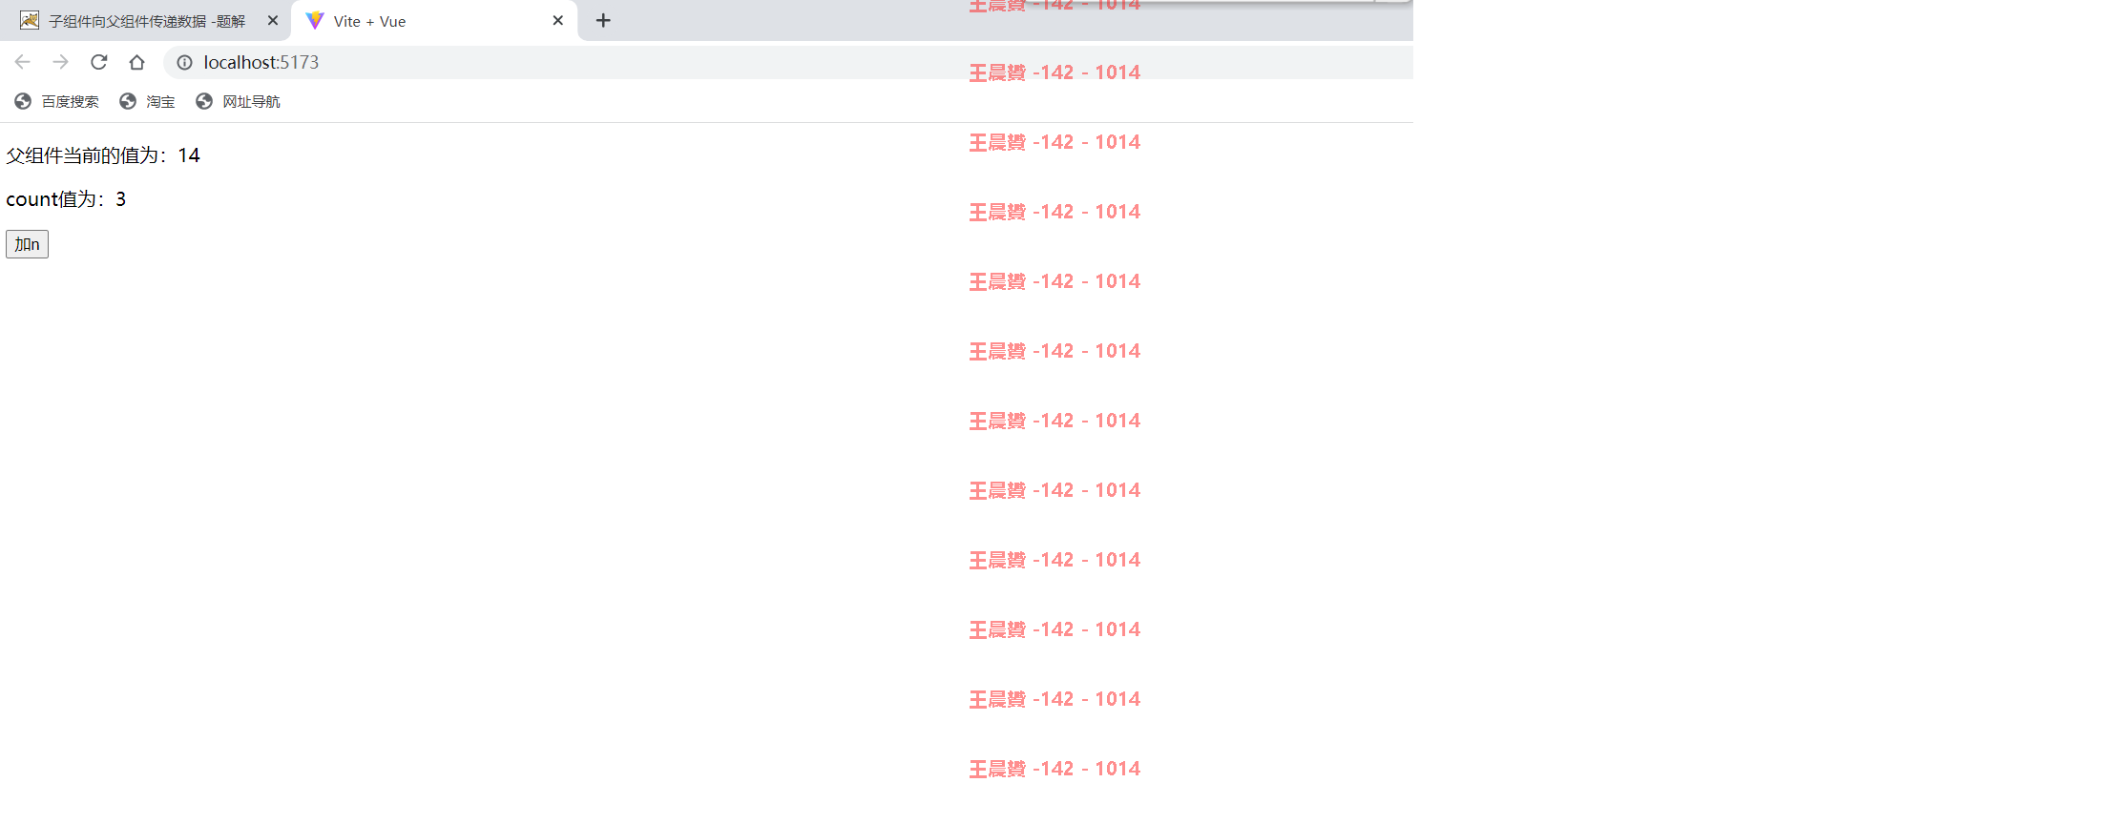Click the browser back arrow
This screenshot has width=2109, height=824.
click(x=23, y=62)
